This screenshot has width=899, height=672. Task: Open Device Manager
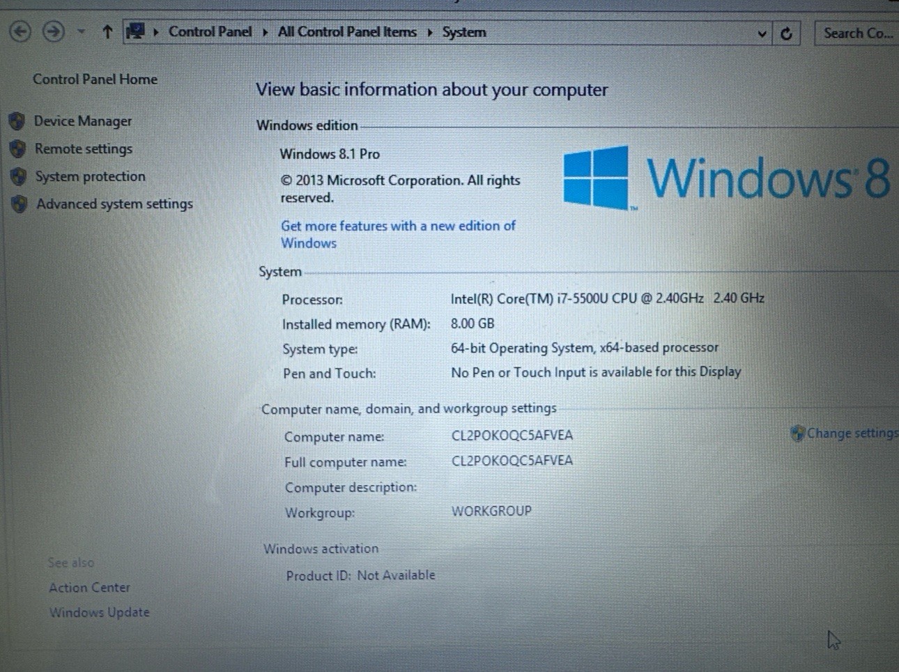[83, 121]
